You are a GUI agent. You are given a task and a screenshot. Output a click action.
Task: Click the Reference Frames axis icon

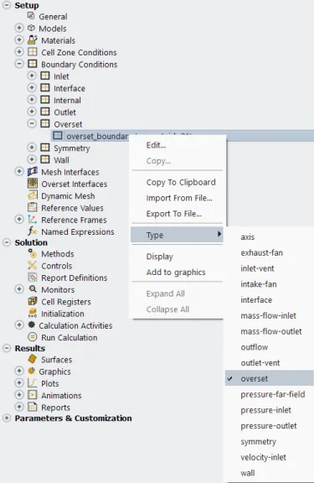point(33,220)
